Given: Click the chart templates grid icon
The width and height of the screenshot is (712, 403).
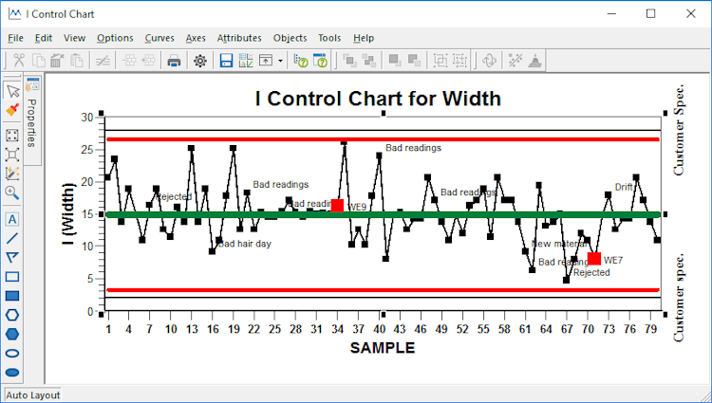Looking at the screenshot, I should tap(246, 61).
